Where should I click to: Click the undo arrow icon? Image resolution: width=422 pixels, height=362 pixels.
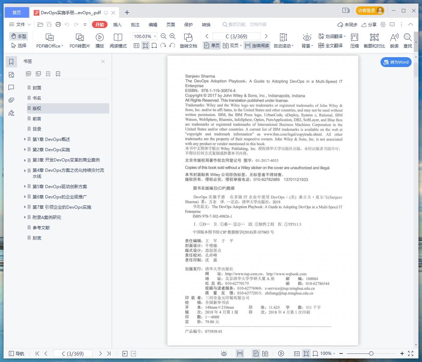click(x=67, y=24)
